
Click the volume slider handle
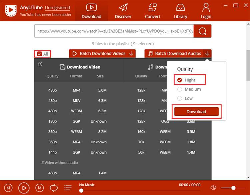coord(233,188)
